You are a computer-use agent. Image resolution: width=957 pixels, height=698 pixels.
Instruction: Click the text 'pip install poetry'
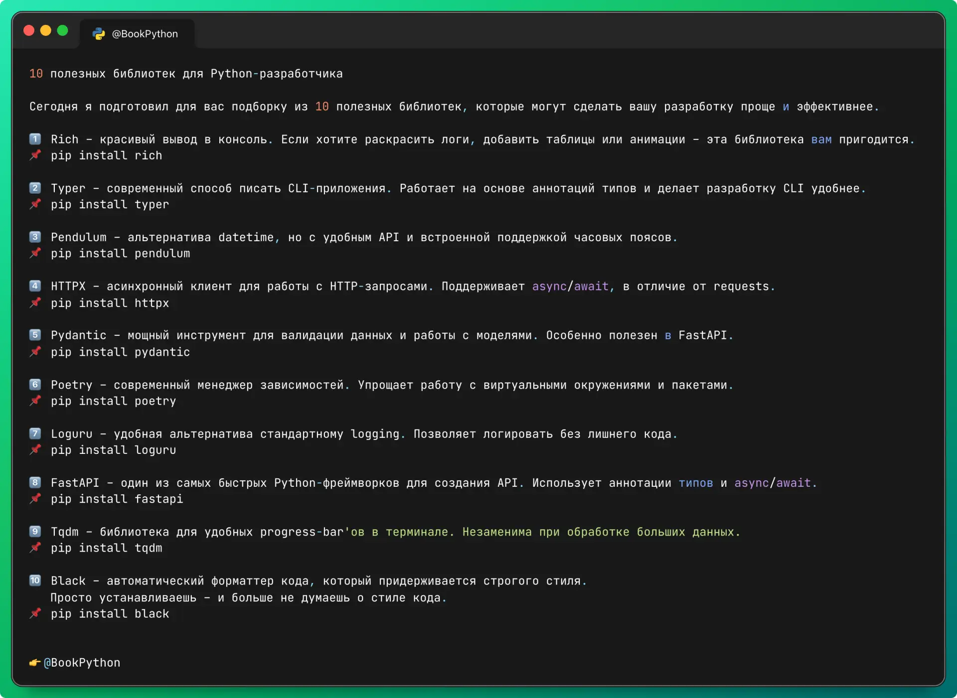114,401
